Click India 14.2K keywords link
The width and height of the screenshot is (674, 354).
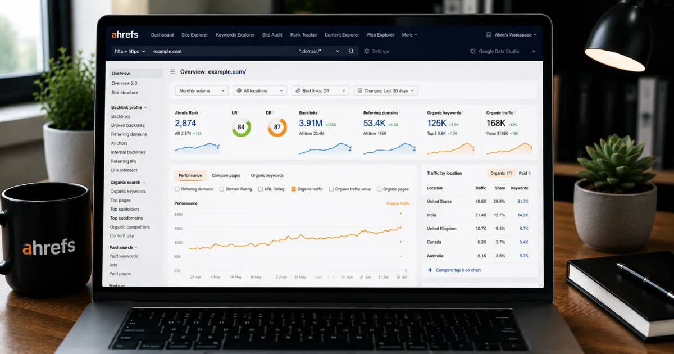523,215
